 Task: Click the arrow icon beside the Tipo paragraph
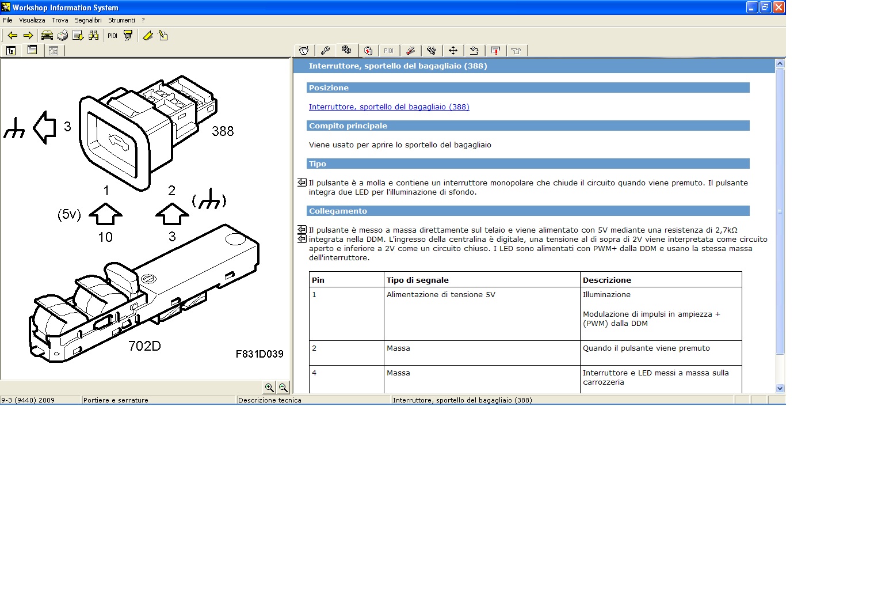click(302, 183)
